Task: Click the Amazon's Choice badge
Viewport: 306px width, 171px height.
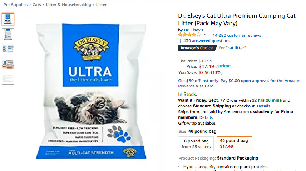Action: pyautogui.click(x=197, y=48)
